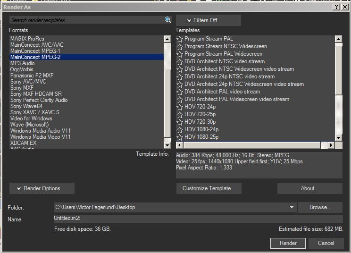This screenshot has height=253, width=351.
Task: Star the Program Stream NTSC Widescreen template
Action: tap(180, 47)
